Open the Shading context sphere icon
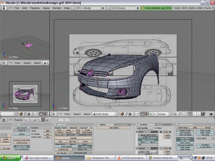The image size is (215, 161). 34,120
